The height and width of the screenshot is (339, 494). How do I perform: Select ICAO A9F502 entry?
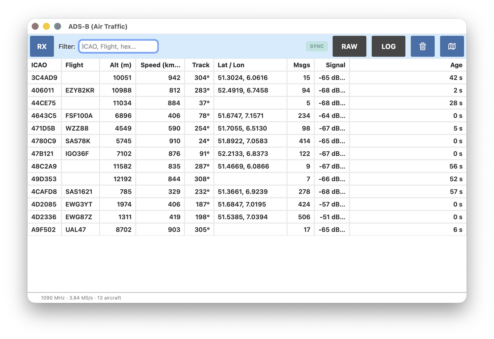click(44, 229)
